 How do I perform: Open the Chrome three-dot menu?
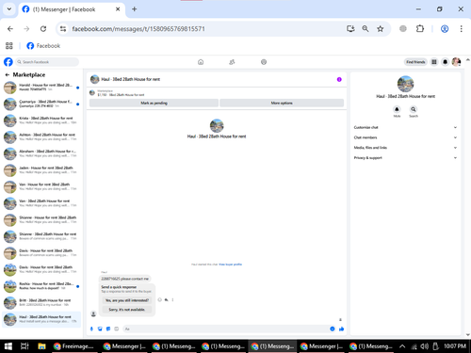coord(461,29)
